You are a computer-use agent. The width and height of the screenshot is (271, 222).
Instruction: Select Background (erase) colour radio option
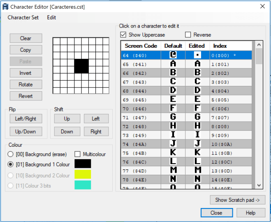[x=11, y=154]
